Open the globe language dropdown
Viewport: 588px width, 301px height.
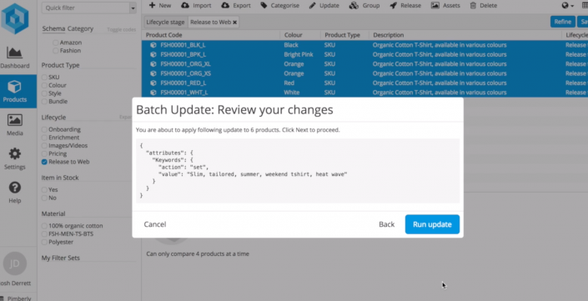click(567, 5)
